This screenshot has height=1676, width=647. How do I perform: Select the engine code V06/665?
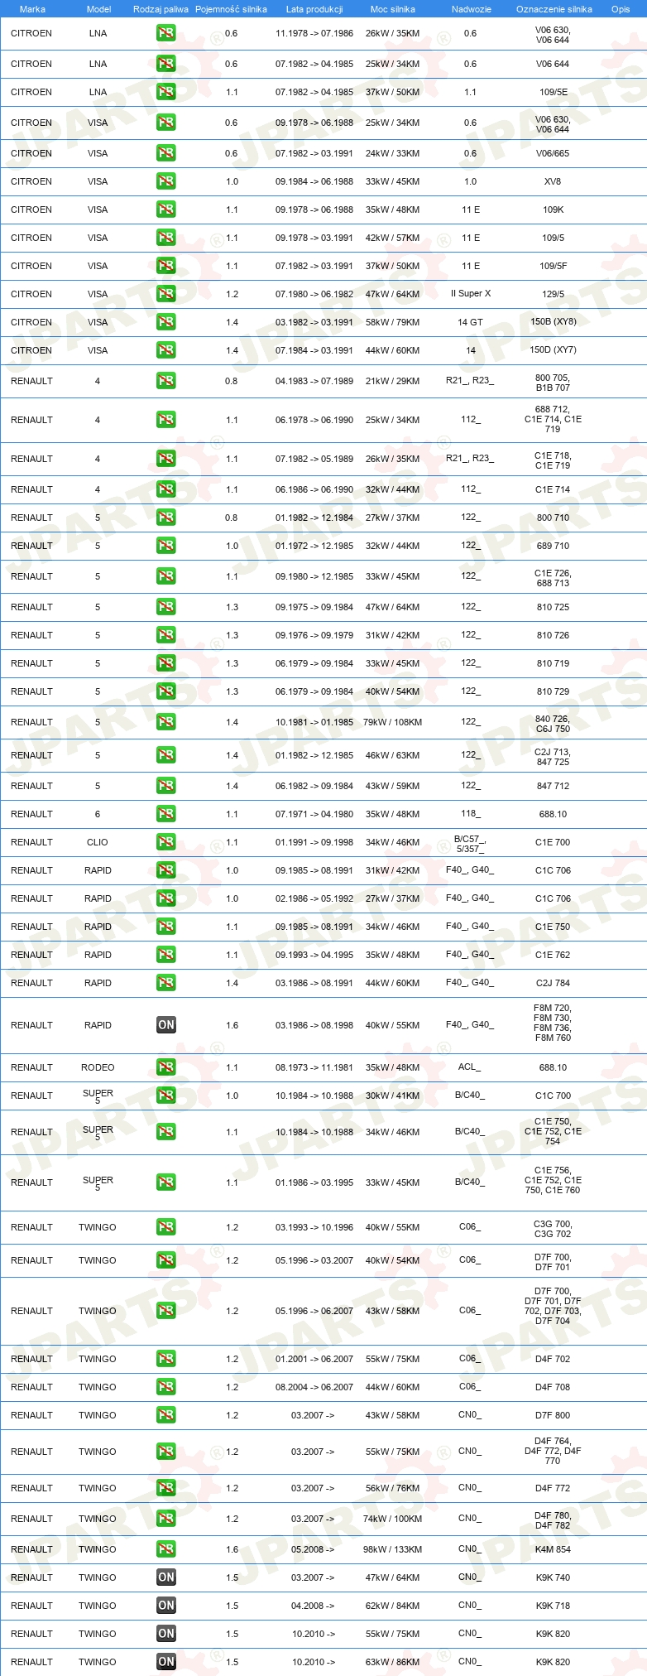(553, 153)
